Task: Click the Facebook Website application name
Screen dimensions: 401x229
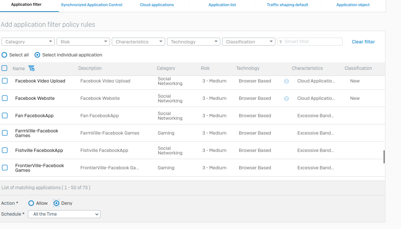Action: pos(35,98)
